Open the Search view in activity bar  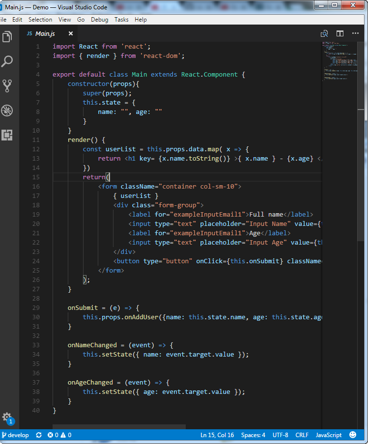[x=7, y=61]
